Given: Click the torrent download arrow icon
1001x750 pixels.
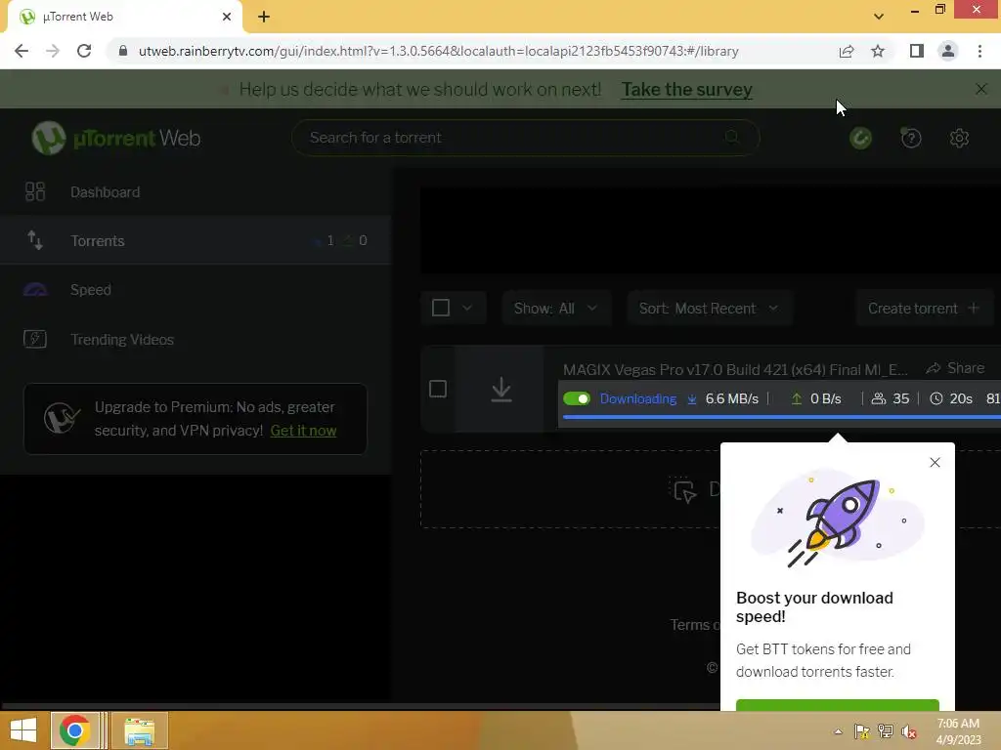Looking at the screenshot, I should pyautogui.click(x=501, y=389).
